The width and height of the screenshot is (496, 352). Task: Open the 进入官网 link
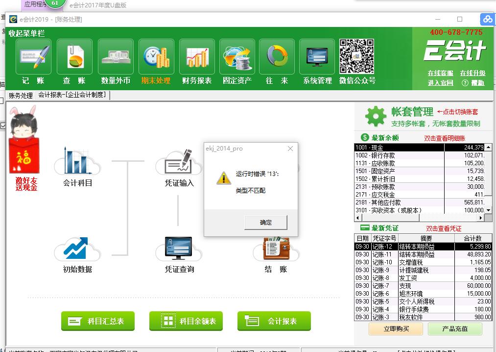pos(440,83)
